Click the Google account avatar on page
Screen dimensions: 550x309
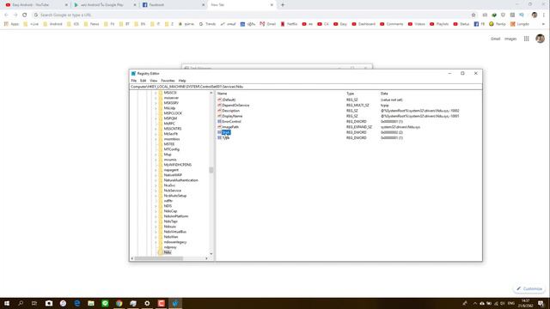[541, 39]
